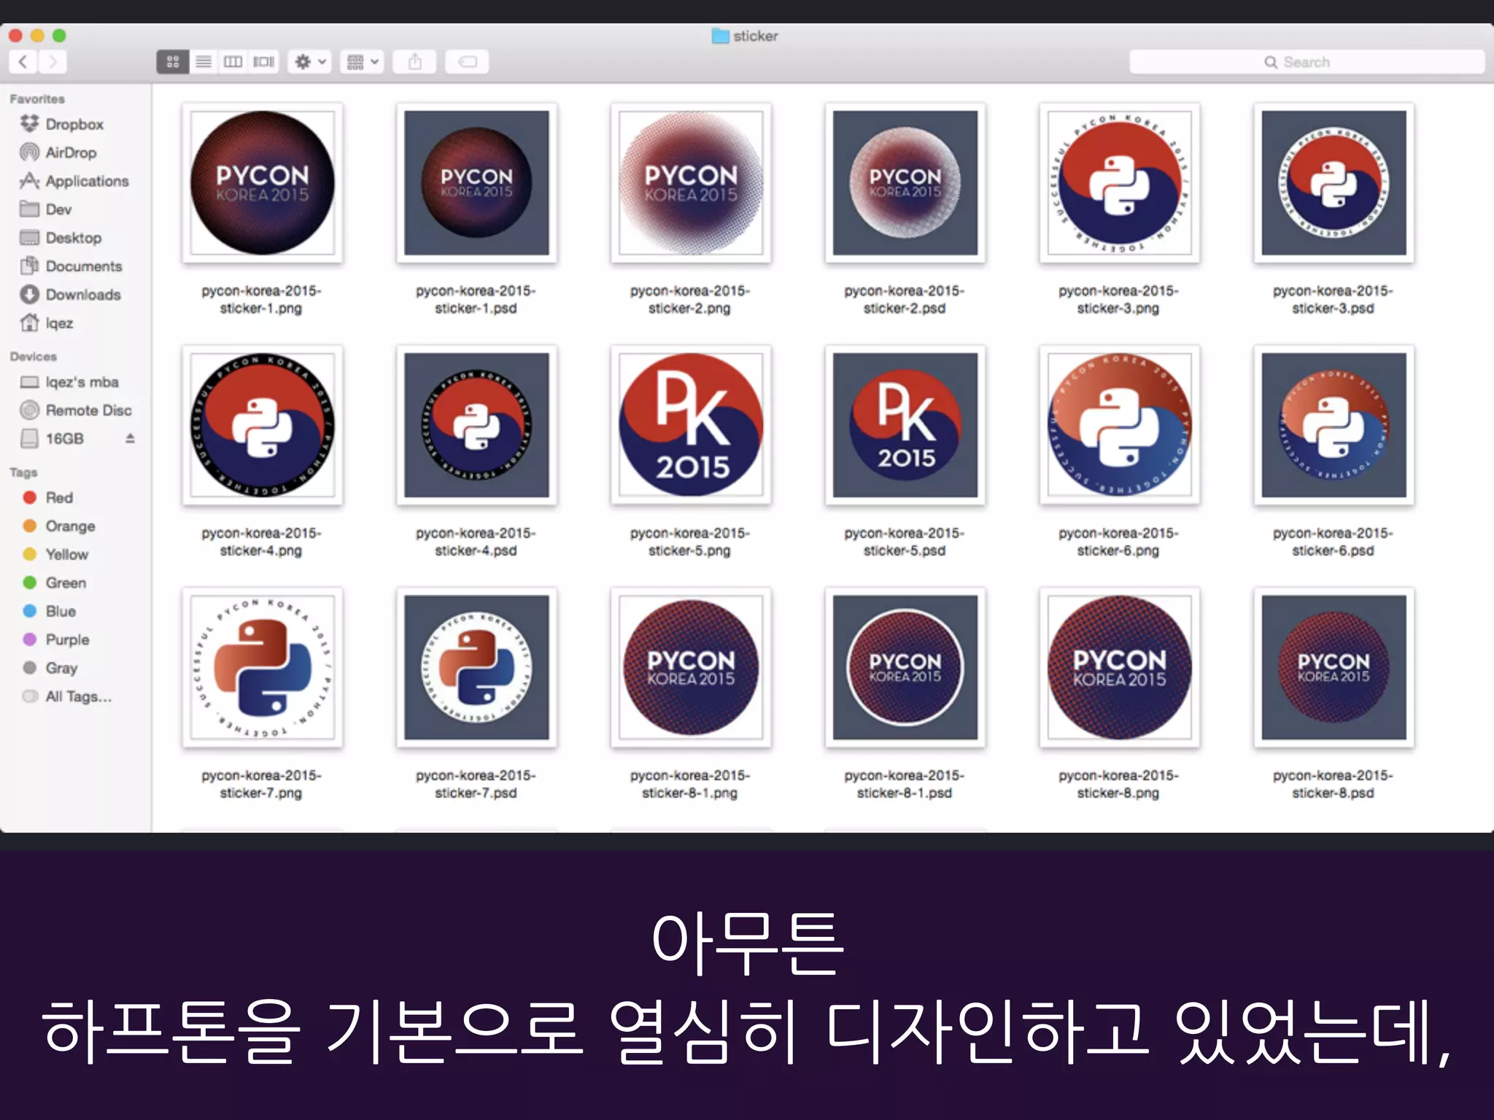Click the sticker folder title icon

pos(720,36)
